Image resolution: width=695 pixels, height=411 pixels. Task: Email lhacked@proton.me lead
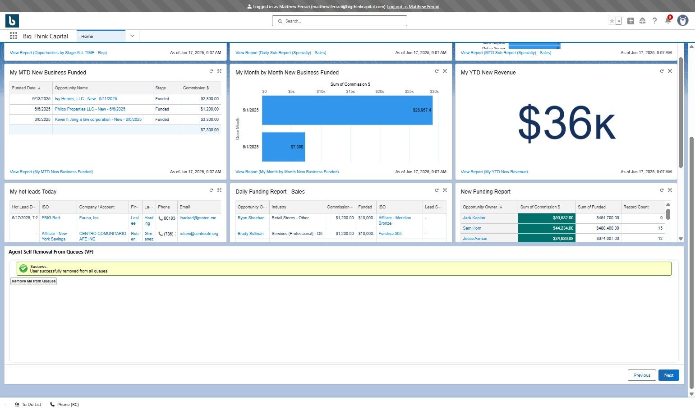click(198, 218)
